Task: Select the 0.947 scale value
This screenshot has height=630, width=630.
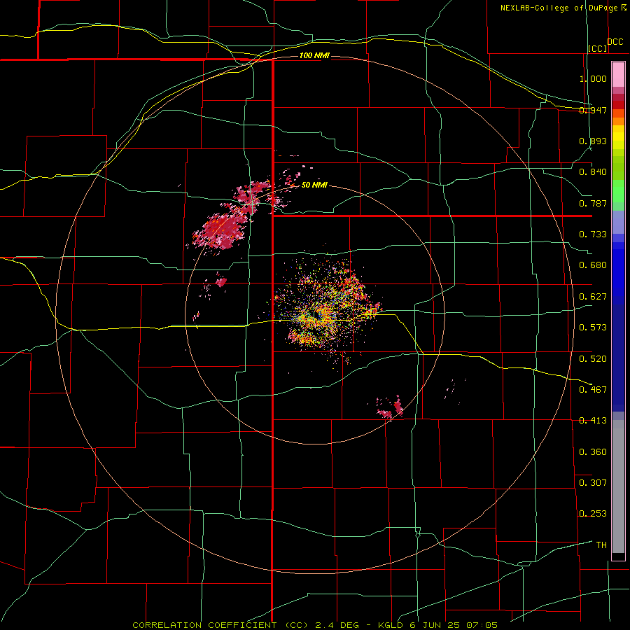Action: pos(593,110)
